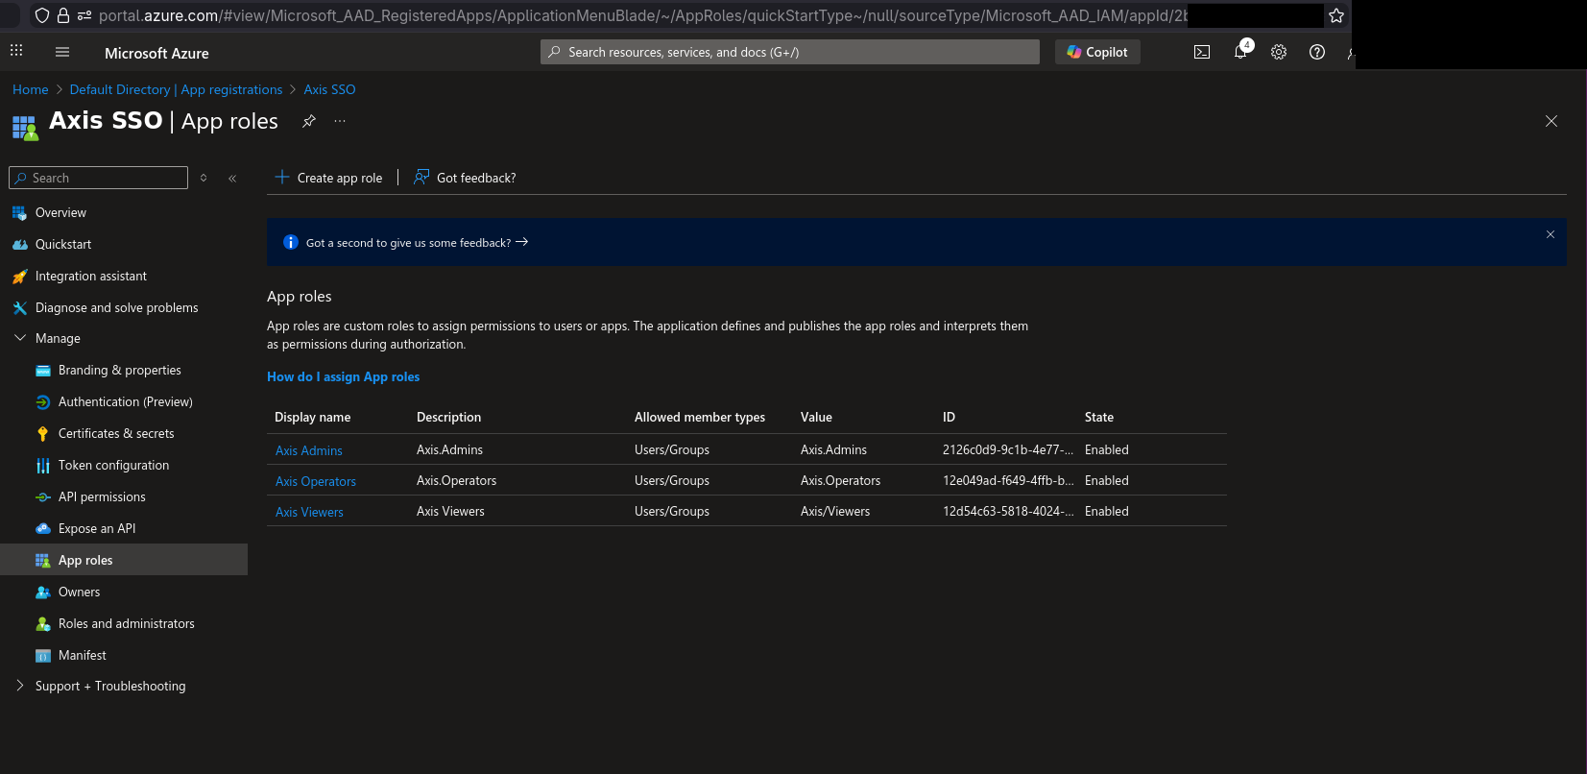Viewport: 1587px width, 774px height.
Task: Click in the sidebar Search box
Action: click(x=98, y=178)
